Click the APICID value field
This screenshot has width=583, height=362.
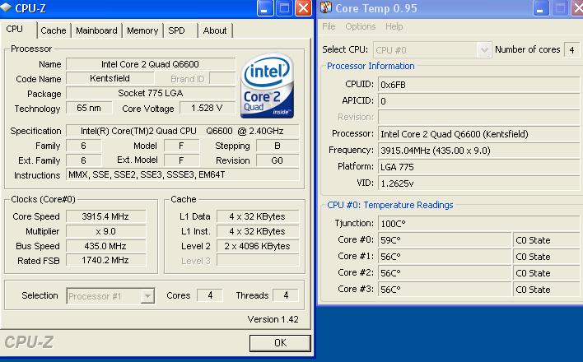(480, 101)
